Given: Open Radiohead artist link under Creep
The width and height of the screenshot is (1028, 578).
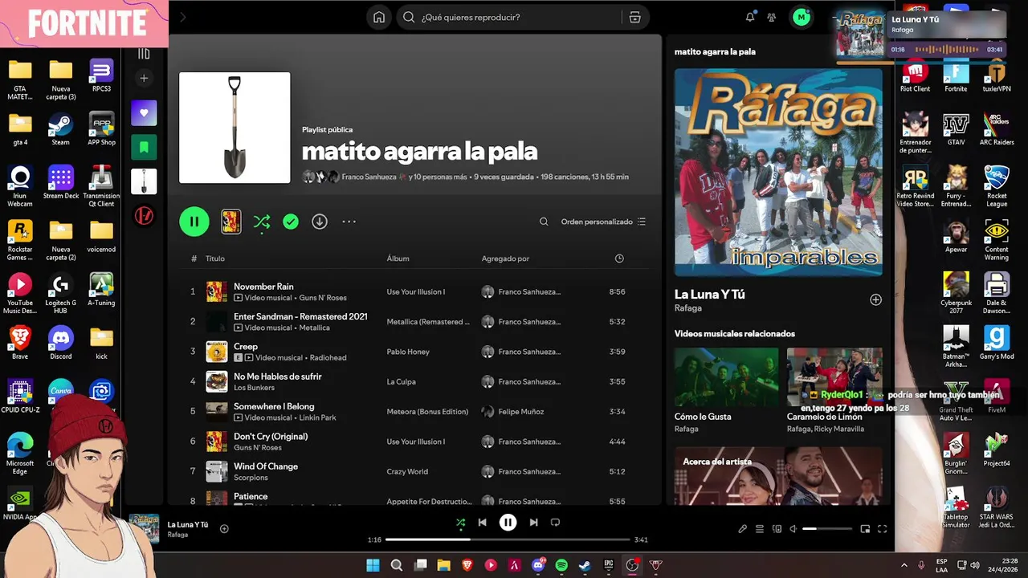Looking at the screenshot, I should click(x=330, y=357).
